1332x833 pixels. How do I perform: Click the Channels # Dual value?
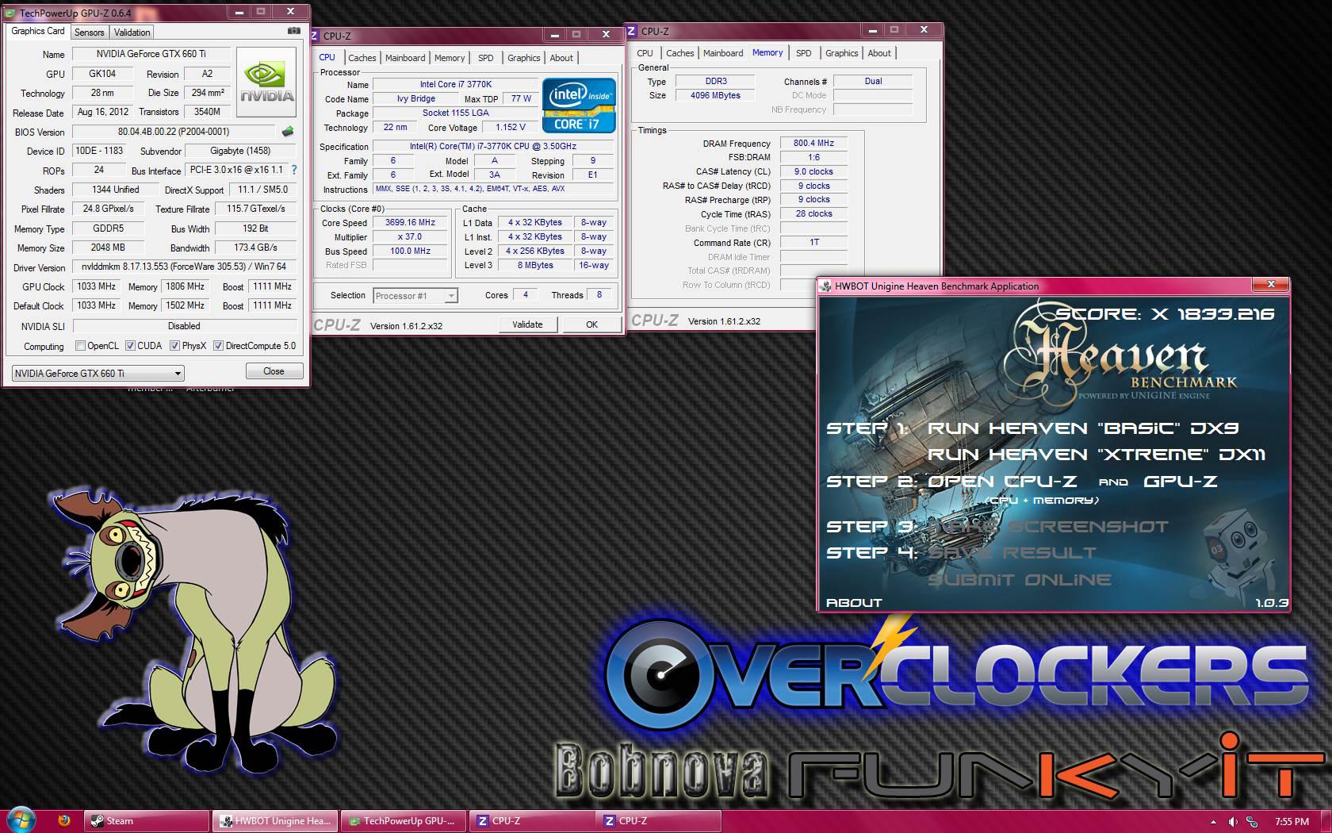[873, 81]
